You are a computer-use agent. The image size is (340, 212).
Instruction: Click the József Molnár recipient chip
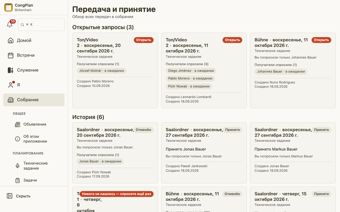click(102, 71)
